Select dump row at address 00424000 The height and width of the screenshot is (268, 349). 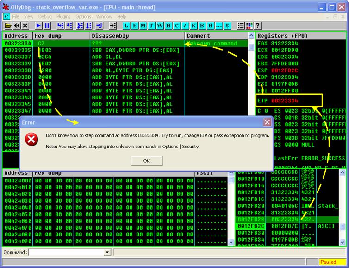(115, 181)
